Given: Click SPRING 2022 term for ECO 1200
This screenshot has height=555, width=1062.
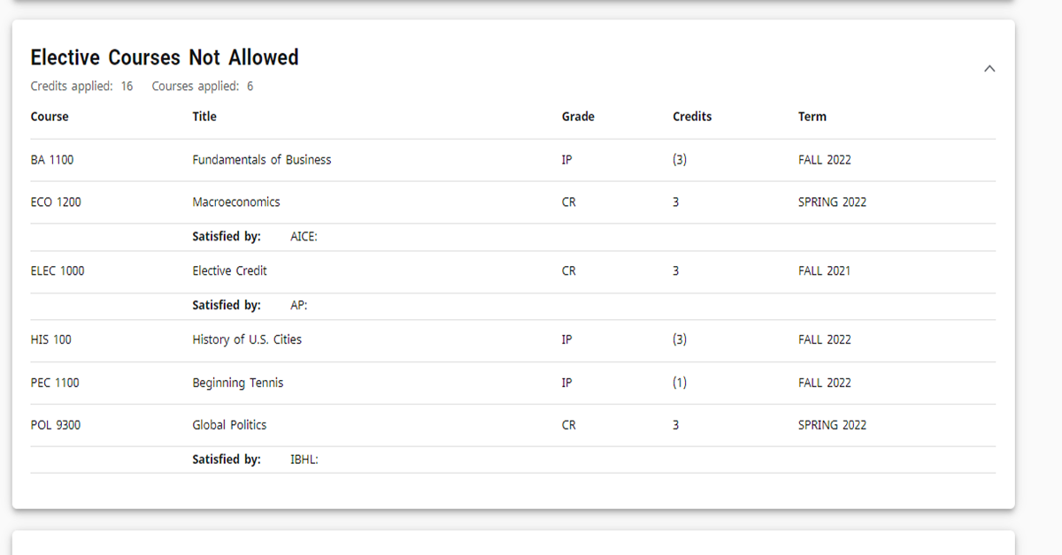Looking at the screenshot, I should pyautogui.click(x=833, y=202).
